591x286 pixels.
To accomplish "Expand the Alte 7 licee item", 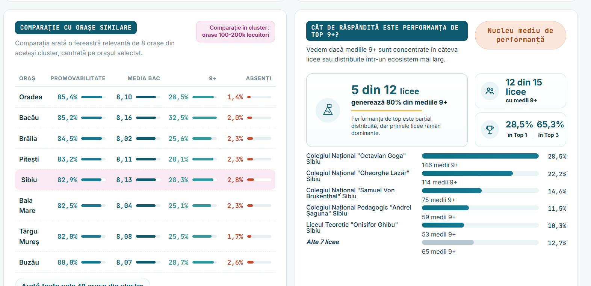I will (x=323, y=242).
